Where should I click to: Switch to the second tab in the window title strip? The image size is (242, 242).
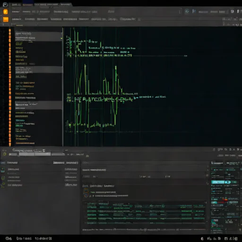pyautogui.click(x=27, y=5)
